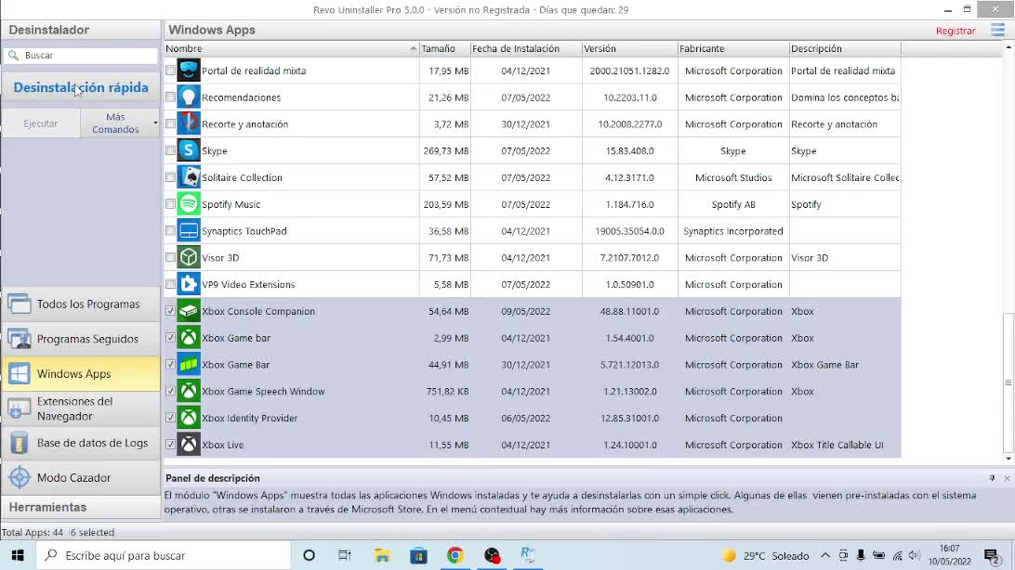Uncheck the Xbox Game Speech Window checkbox
Viewport: 1015px width, 570px height.
coord(170,391)
